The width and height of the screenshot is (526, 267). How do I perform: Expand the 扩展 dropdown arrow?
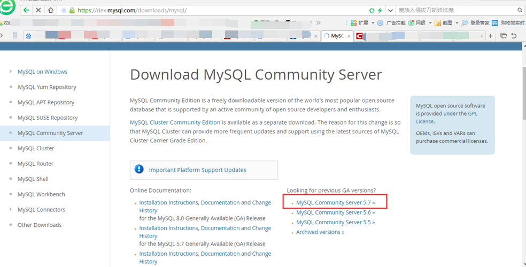[x=373, y=23]
